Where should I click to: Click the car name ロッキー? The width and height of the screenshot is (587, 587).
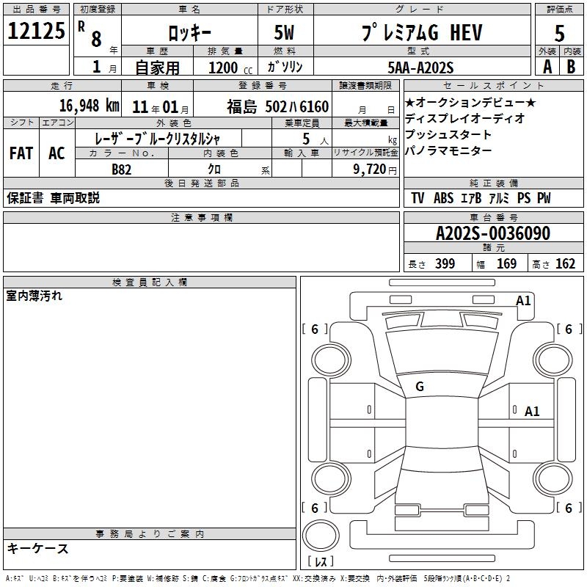click(189, 33)
